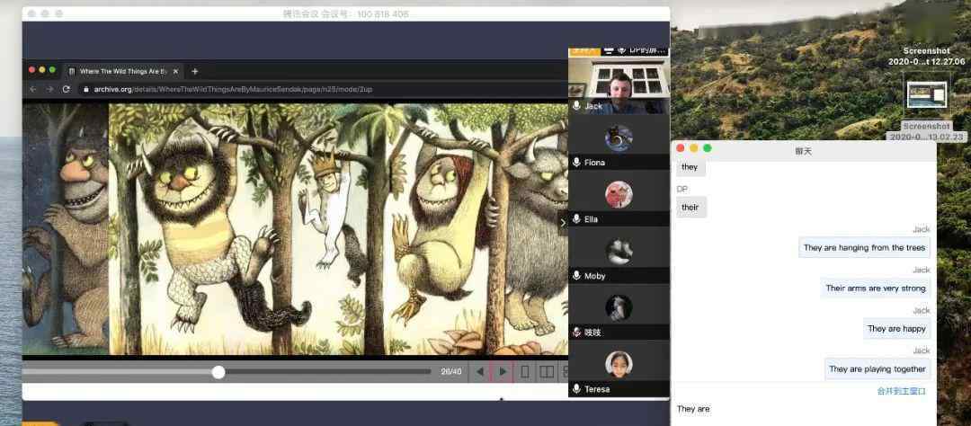This screenshot has height=426, width=971.
Task: Click the meeting window title 腾讯会议
Action: coord(345,13)
